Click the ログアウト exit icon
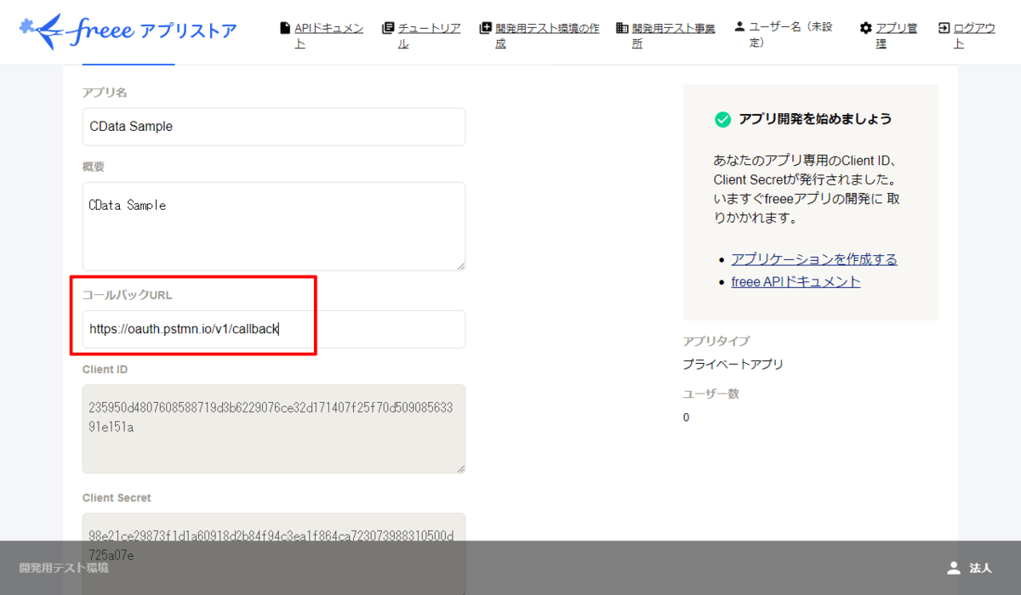This screenshot has width=1021, height=595. click(x=944, y=28)
